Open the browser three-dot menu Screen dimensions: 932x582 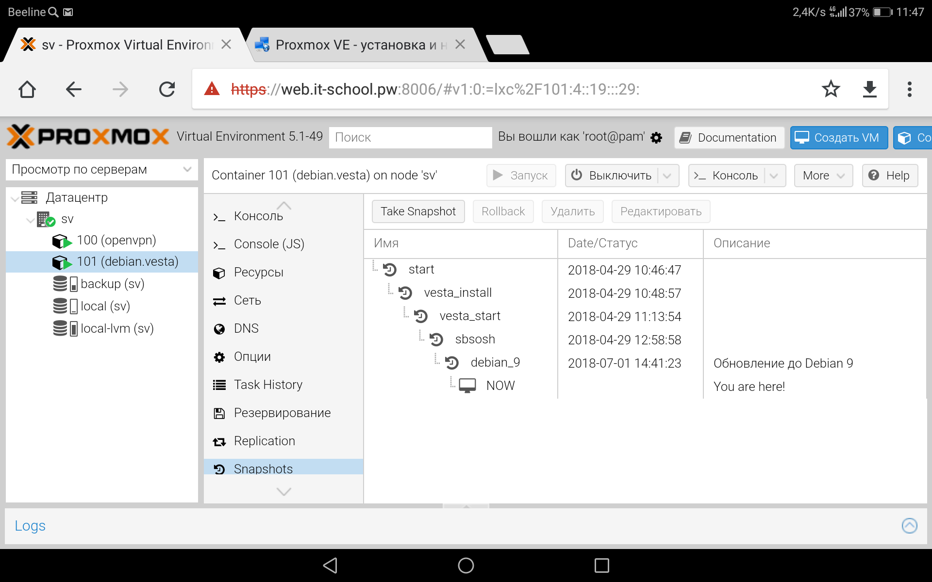pyautogui.click(x=910, y=89)
